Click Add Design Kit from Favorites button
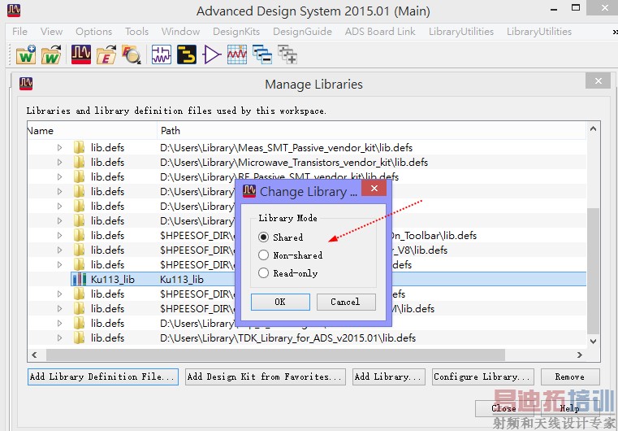This screenshot has width=618, height=431. coord(266,377)
